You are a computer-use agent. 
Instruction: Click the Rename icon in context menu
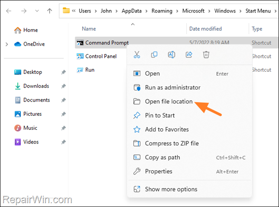172,55
